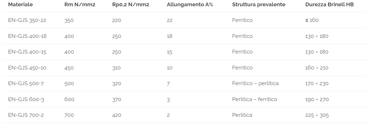Select the EN-GJS 400-18 material cell
370x125 pixels.
pyautogui.click(x=27, y=36)
